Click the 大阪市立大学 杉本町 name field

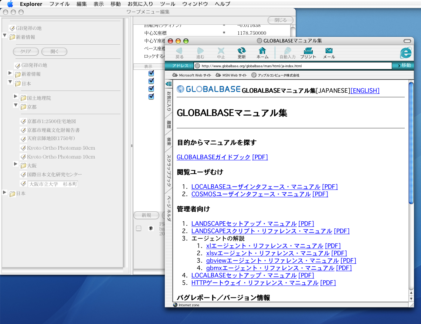(53, 184)
